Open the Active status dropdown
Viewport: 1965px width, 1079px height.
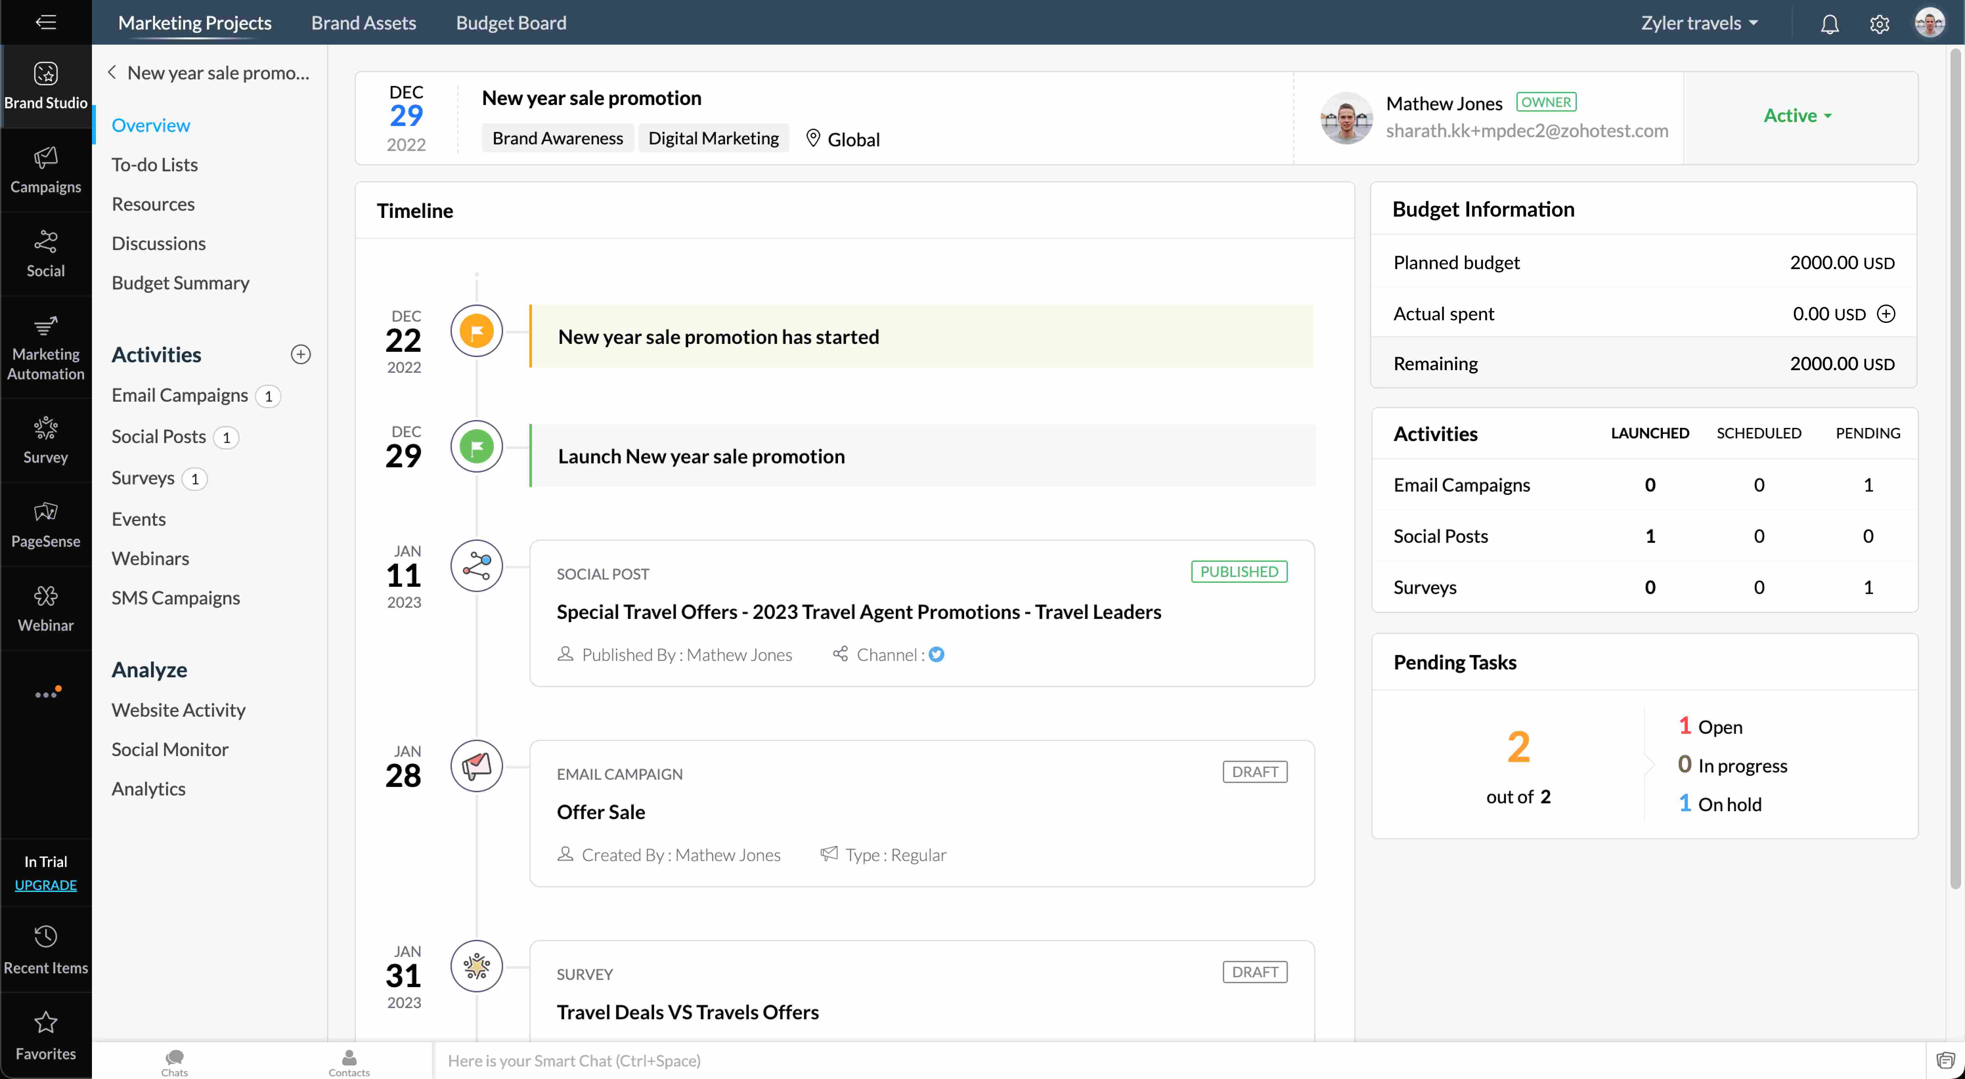1797,116
